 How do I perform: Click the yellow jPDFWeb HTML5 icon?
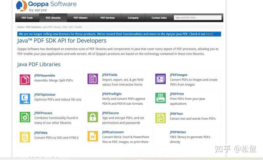tap(25, 137)
